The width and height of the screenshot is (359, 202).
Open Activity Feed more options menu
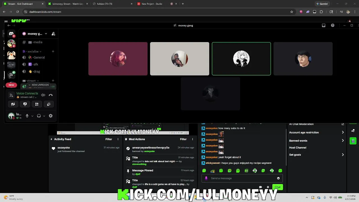[x=118, y=139]
